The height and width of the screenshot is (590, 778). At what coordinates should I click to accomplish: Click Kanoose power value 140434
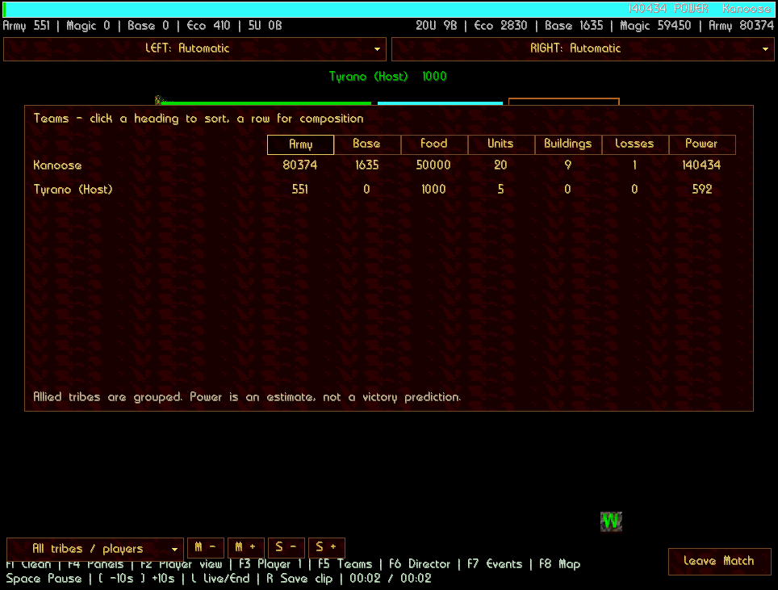coord(701,165)
